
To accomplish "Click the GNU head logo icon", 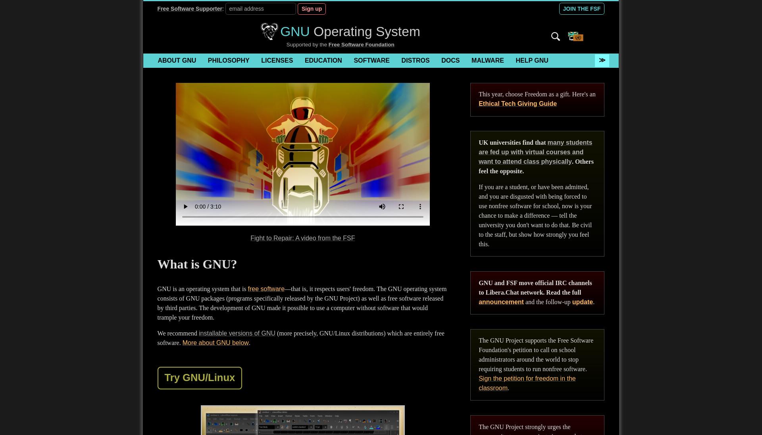I will [x=269, y=31].
